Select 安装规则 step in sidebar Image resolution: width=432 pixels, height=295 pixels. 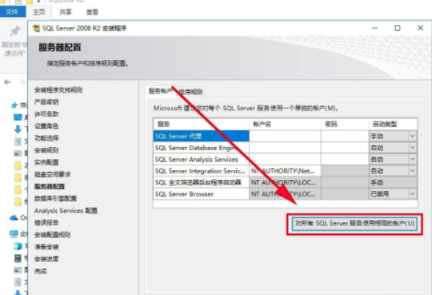[46, 150]
